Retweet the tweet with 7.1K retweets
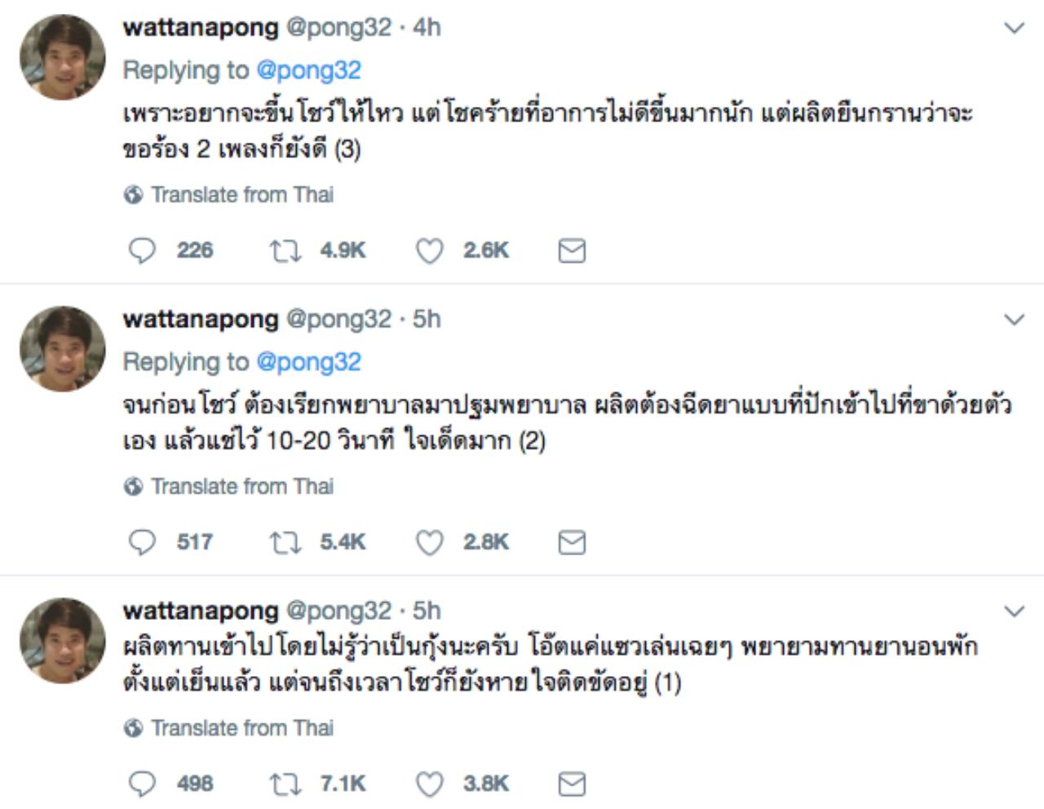This screenshot has width=1044, height=809. [285, 784]
